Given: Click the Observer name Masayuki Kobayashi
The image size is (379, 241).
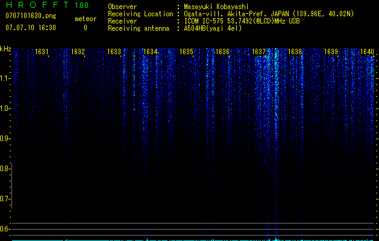Looking at the screenshot, I should click(x=216, y=7).
